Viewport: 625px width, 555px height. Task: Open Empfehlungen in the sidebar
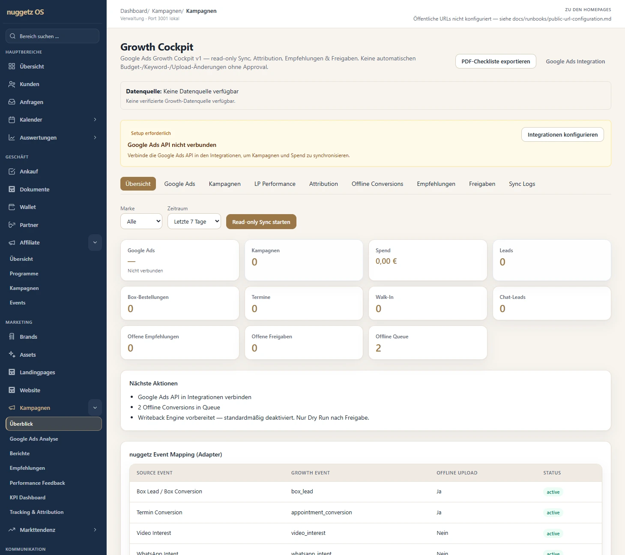click(x=27, y=468)
